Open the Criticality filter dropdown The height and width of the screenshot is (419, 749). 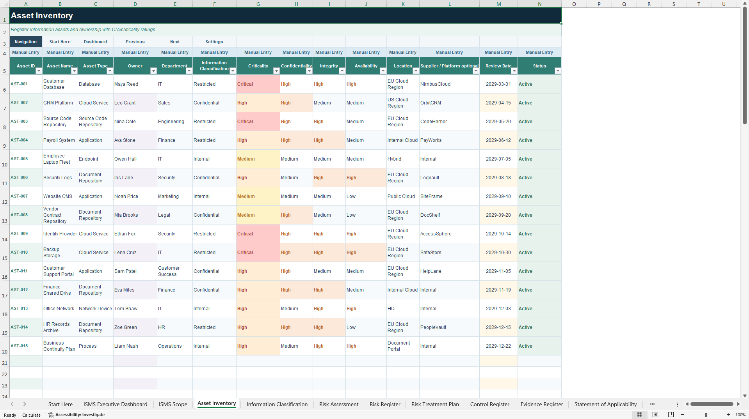276,71
